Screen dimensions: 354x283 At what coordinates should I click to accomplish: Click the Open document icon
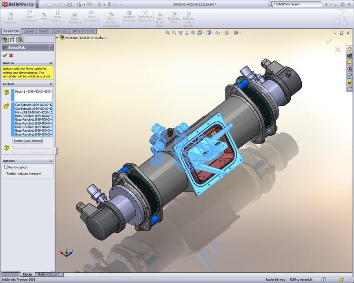click(x=59, y=4)
